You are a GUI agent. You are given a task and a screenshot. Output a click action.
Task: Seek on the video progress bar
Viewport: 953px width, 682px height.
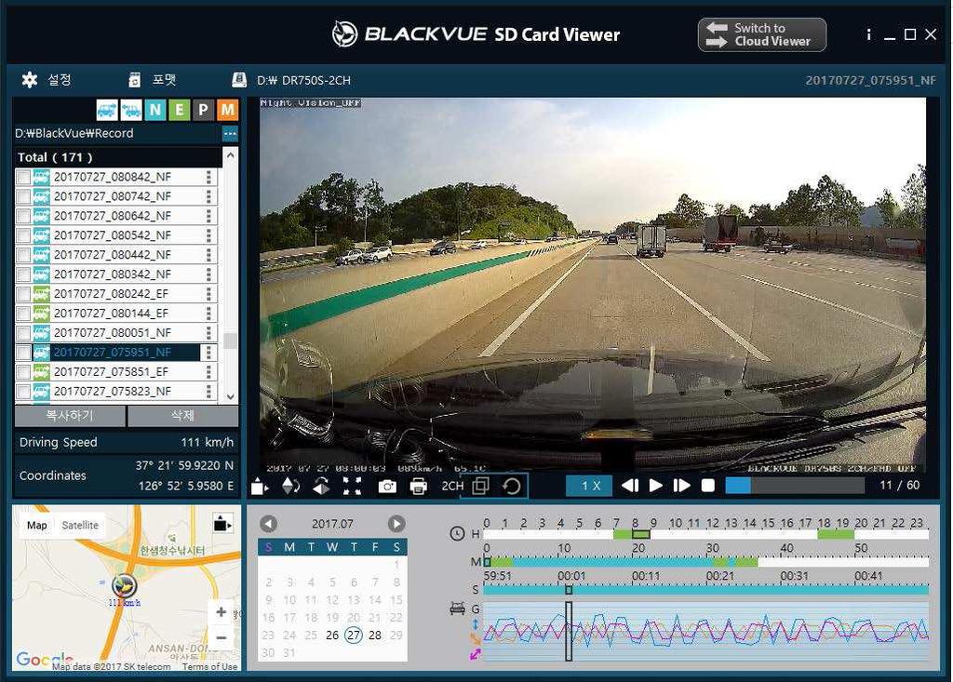(x=795, y=486)
